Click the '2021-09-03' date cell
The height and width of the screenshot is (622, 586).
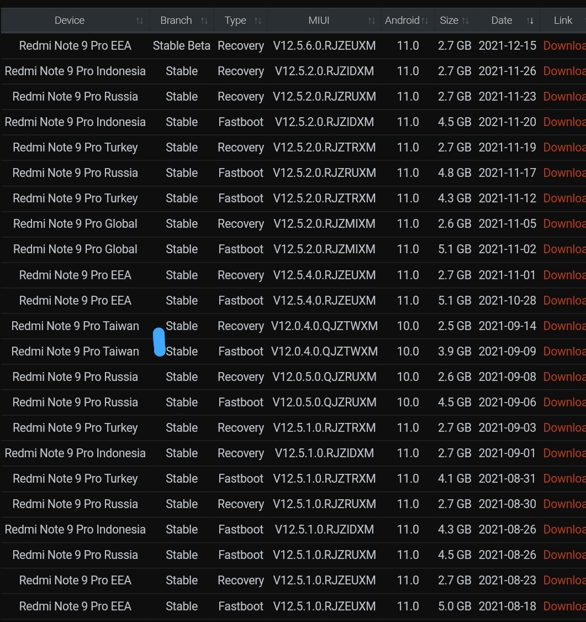tap(507, 427)
